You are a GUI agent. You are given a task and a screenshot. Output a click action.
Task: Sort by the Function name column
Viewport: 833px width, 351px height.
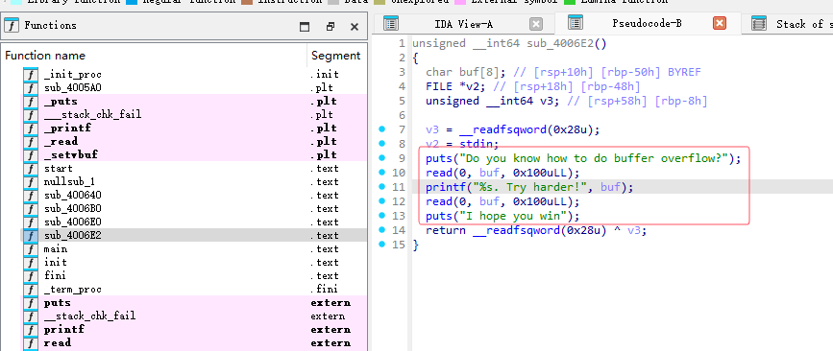155,56
